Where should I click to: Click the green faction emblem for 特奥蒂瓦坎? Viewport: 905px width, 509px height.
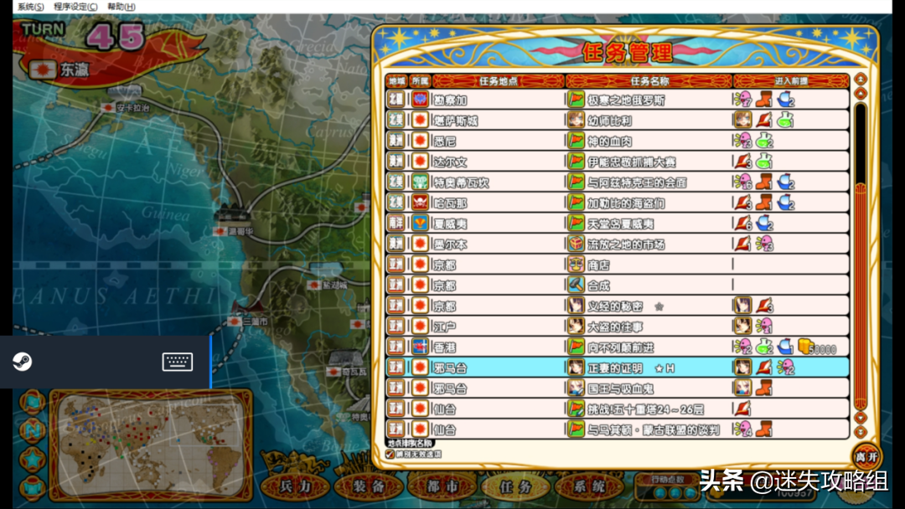[420, 183]
